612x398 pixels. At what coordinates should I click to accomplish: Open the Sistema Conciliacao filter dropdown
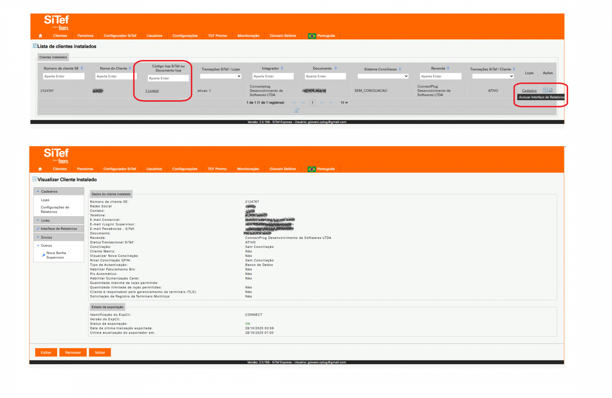click(383, 76)
